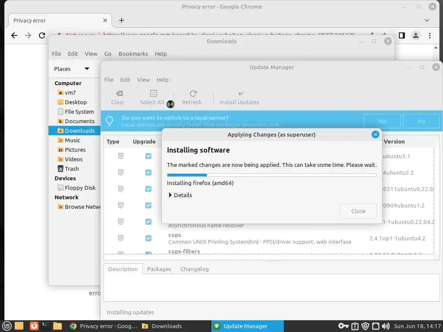Screen dimensions: 443x332
Task: Open Bookmarks menu in Downloads window
Action: (x=133, y=54)
